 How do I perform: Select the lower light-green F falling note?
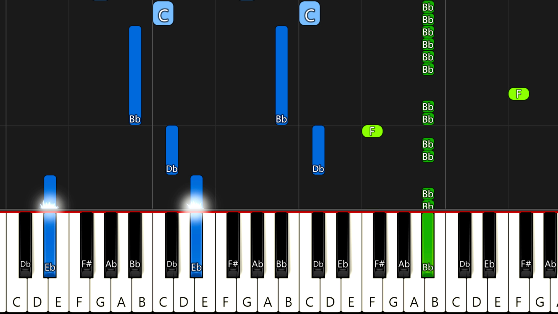pos(372,131)
